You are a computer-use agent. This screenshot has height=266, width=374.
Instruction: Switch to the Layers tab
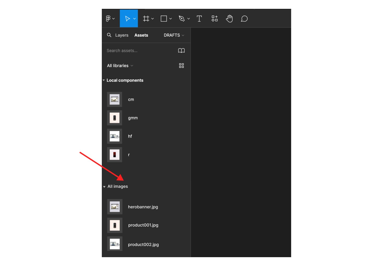point(122,35)
